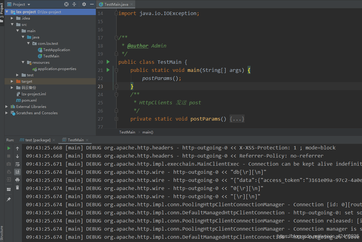The image size is (362, 242).
Task: Select the lzx-project root node
Action: (x=50, y=12)
